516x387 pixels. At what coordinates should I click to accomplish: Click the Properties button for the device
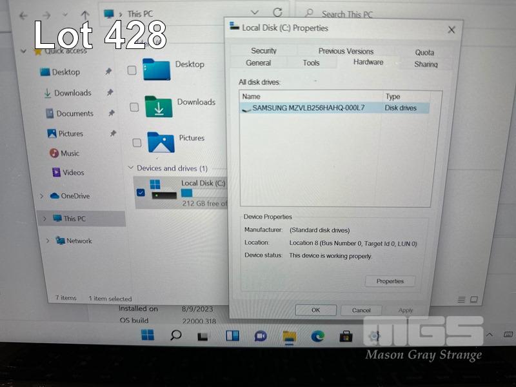pos(390,281)
